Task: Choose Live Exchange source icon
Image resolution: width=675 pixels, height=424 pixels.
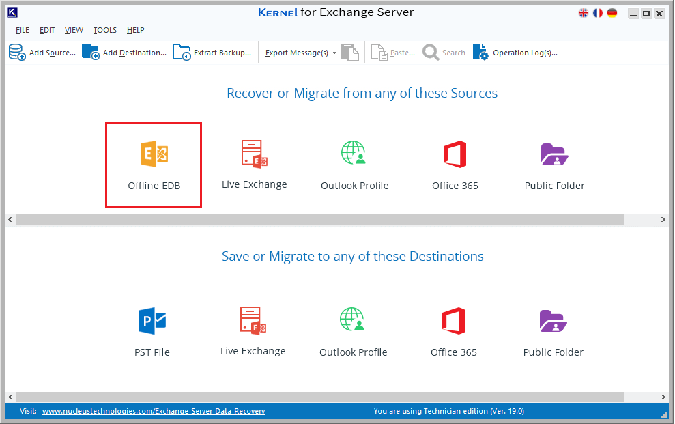Action: pos(255,154)
